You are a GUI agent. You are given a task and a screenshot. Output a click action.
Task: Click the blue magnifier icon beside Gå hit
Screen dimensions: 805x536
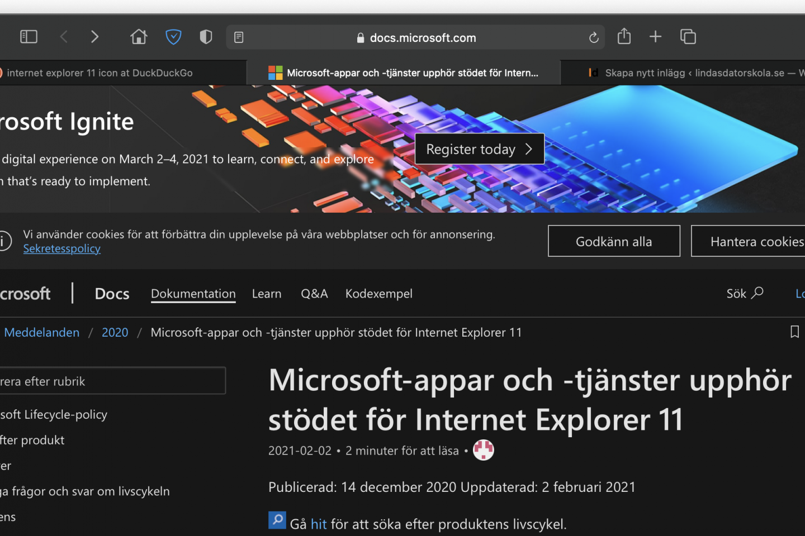(x=277, y=520)
